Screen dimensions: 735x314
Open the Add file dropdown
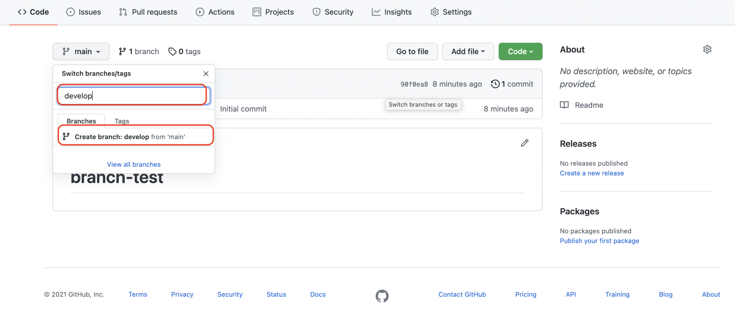[468, 52]
